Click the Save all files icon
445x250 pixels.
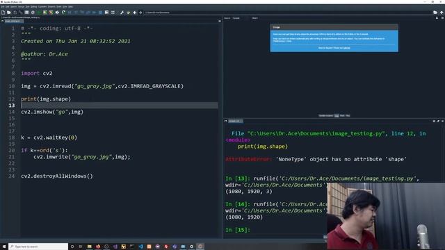pos(20,12)
